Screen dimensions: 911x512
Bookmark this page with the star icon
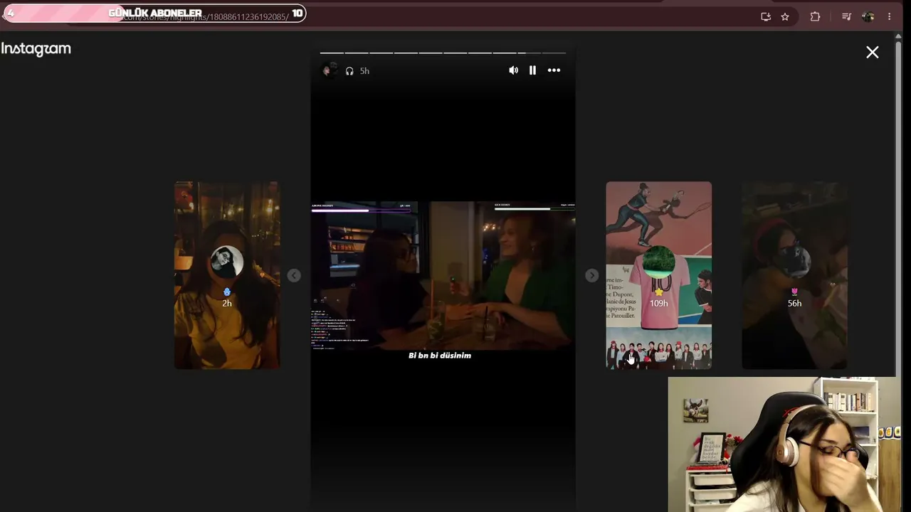click(785, 16)
